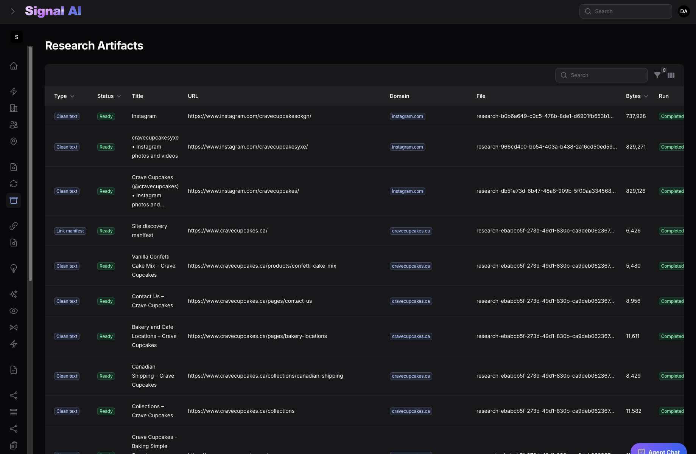Click the Collections – Crave Cupcakes title
This screenshot has width=696, height=454.
pos(153,411)
